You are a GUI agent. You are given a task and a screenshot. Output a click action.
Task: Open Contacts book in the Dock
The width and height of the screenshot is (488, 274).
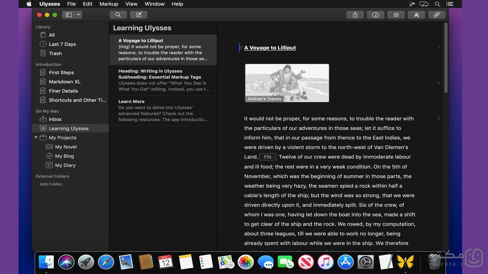tap(146, 262)
